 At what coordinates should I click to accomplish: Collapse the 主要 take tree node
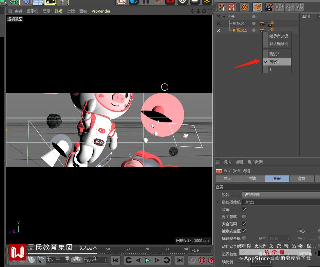coord(224,16)
